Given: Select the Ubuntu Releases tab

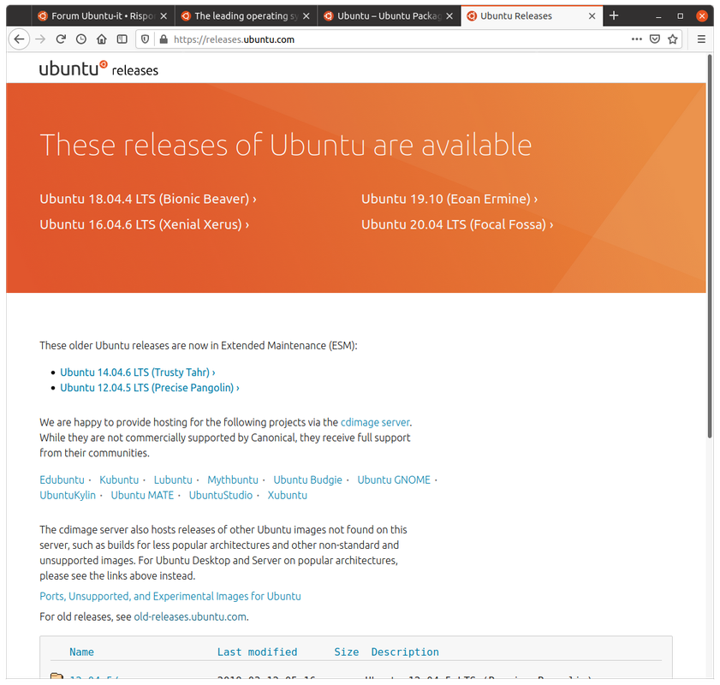Looking at the screenshot, I should coord(532,16).
